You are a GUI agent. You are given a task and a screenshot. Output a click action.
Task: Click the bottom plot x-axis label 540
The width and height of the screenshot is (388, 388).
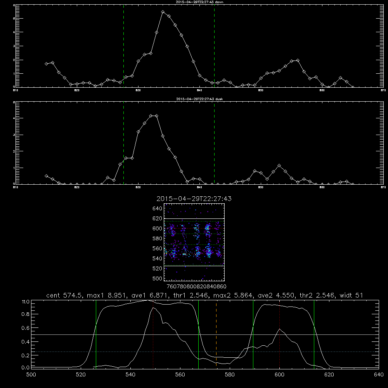click(x=130, y=375)
